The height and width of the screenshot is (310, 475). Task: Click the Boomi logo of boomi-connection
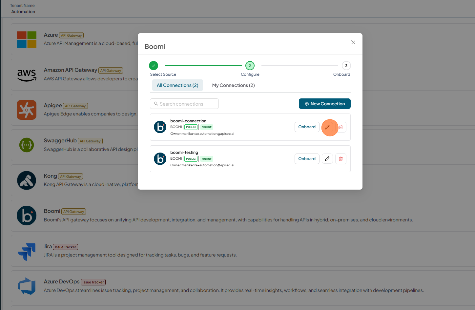160,127
